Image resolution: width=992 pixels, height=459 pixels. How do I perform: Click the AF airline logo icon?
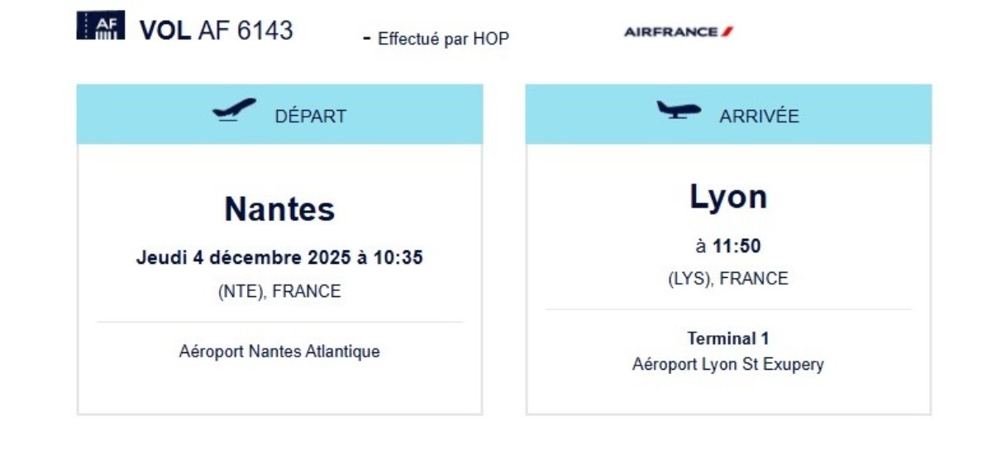point(100,26)
